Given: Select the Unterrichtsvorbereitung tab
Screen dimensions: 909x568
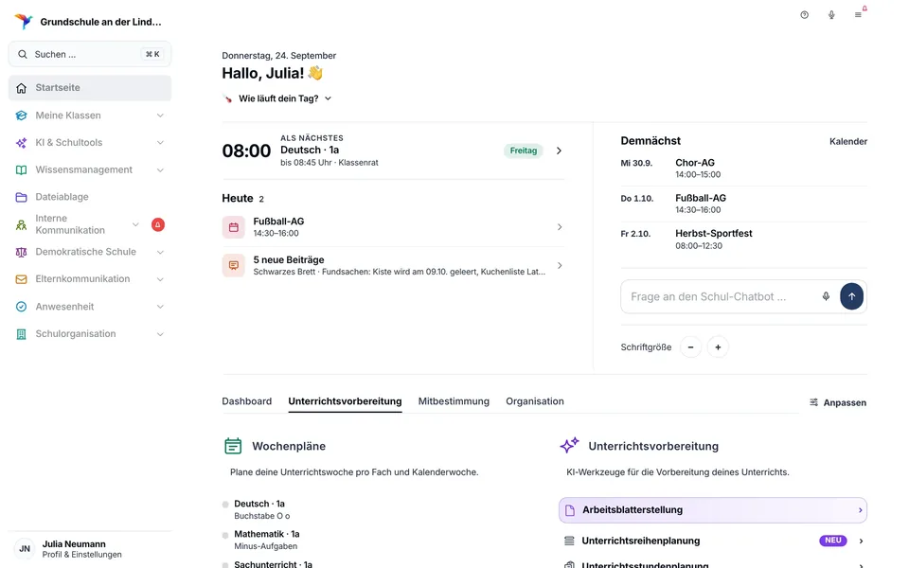Looking at the screenshot, I should (345, 401).
